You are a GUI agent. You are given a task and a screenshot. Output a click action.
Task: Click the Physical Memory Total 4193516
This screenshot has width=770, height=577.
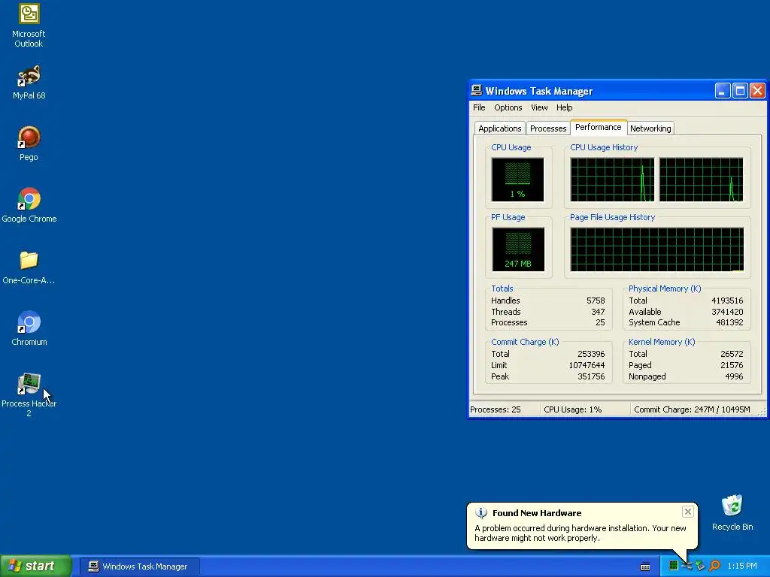tap(727, 301)
